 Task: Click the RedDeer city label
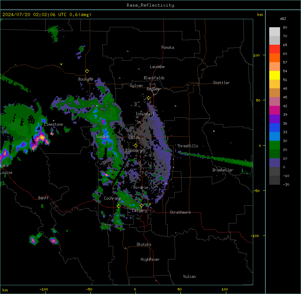[154, 89]
